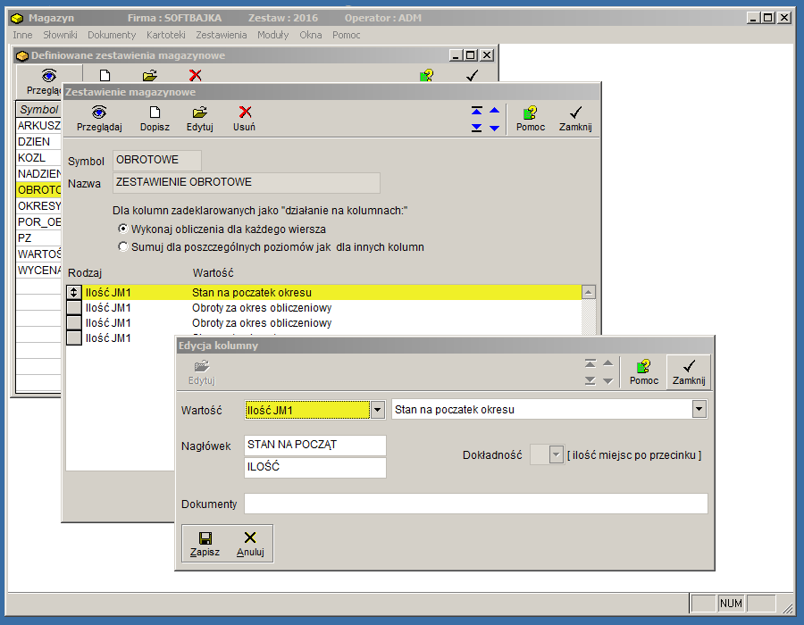
Task: Click red X delete icon in Definiowane zestawienia toolbar
Action: tap(195, 76)
